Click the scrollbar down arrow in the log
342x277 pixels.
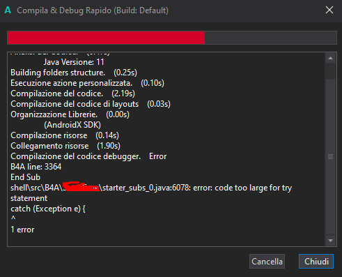point(330,241)
